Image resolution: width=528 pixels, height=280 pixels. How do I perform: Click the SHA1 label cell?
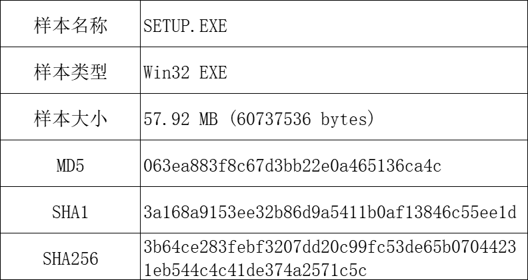tap(71, 212)
